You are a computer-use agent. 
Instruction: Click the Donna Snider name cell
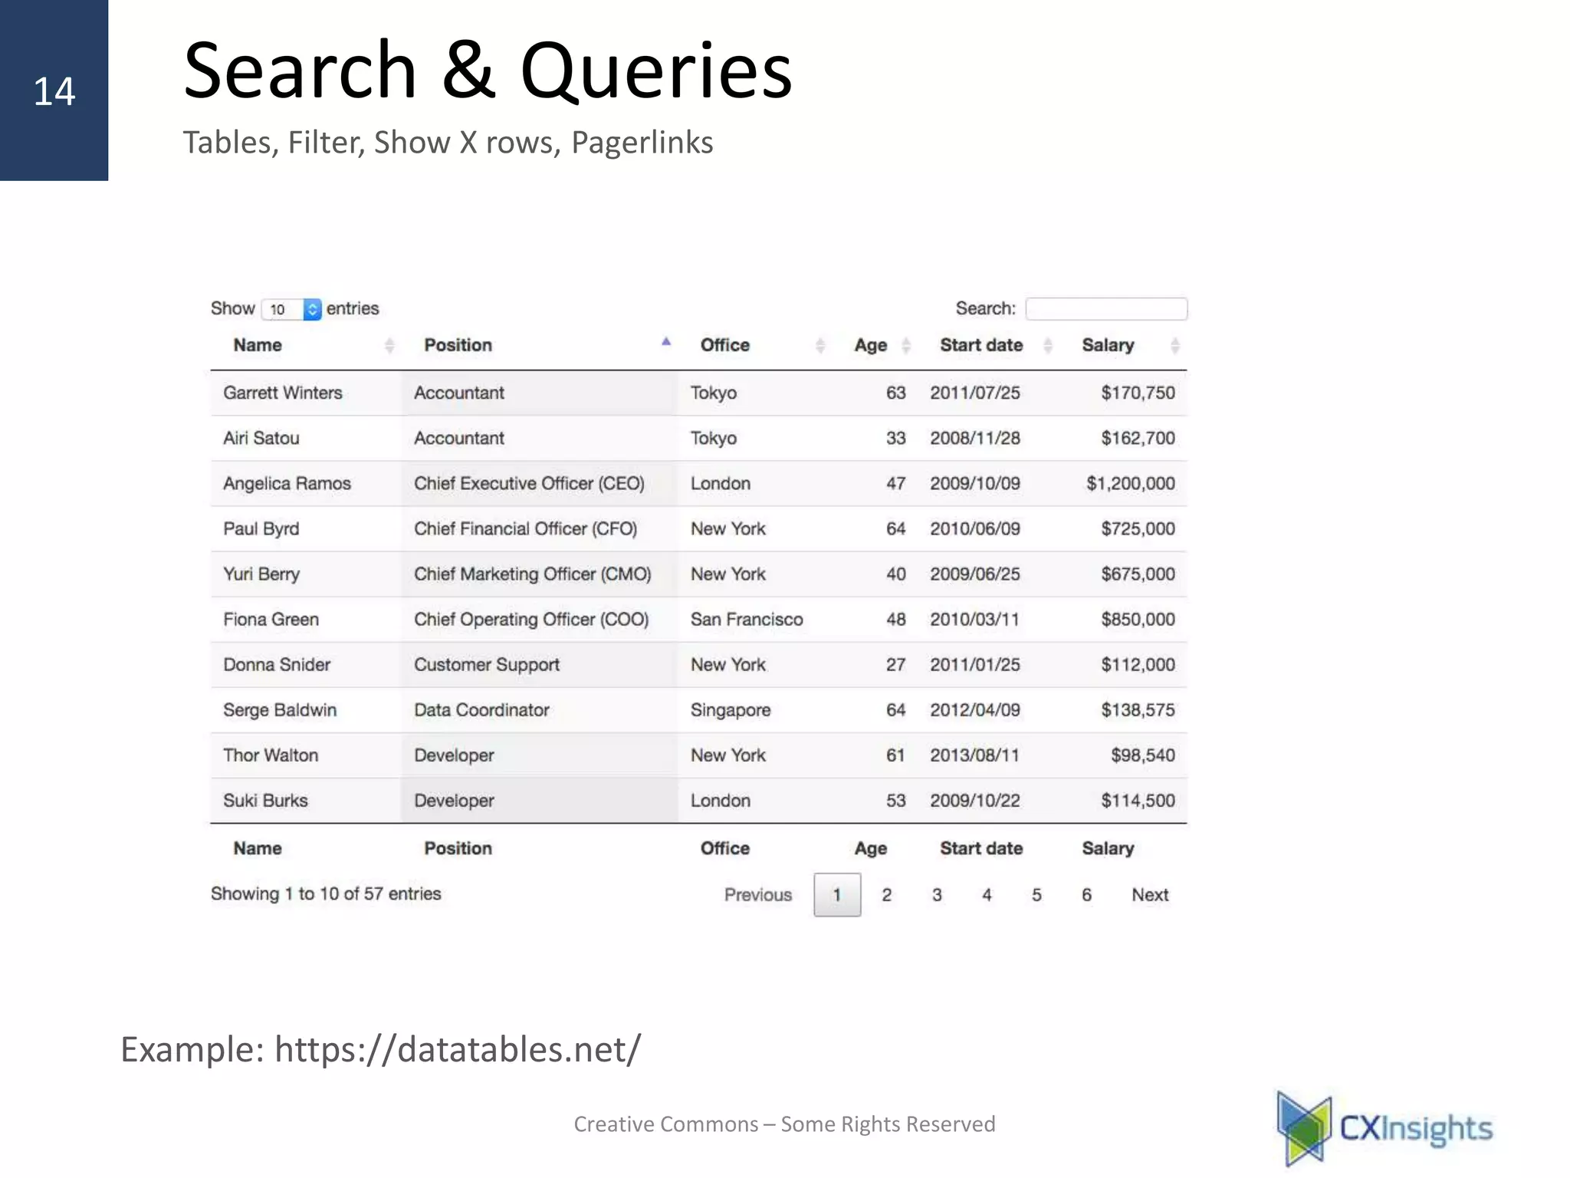pos(277,664)
